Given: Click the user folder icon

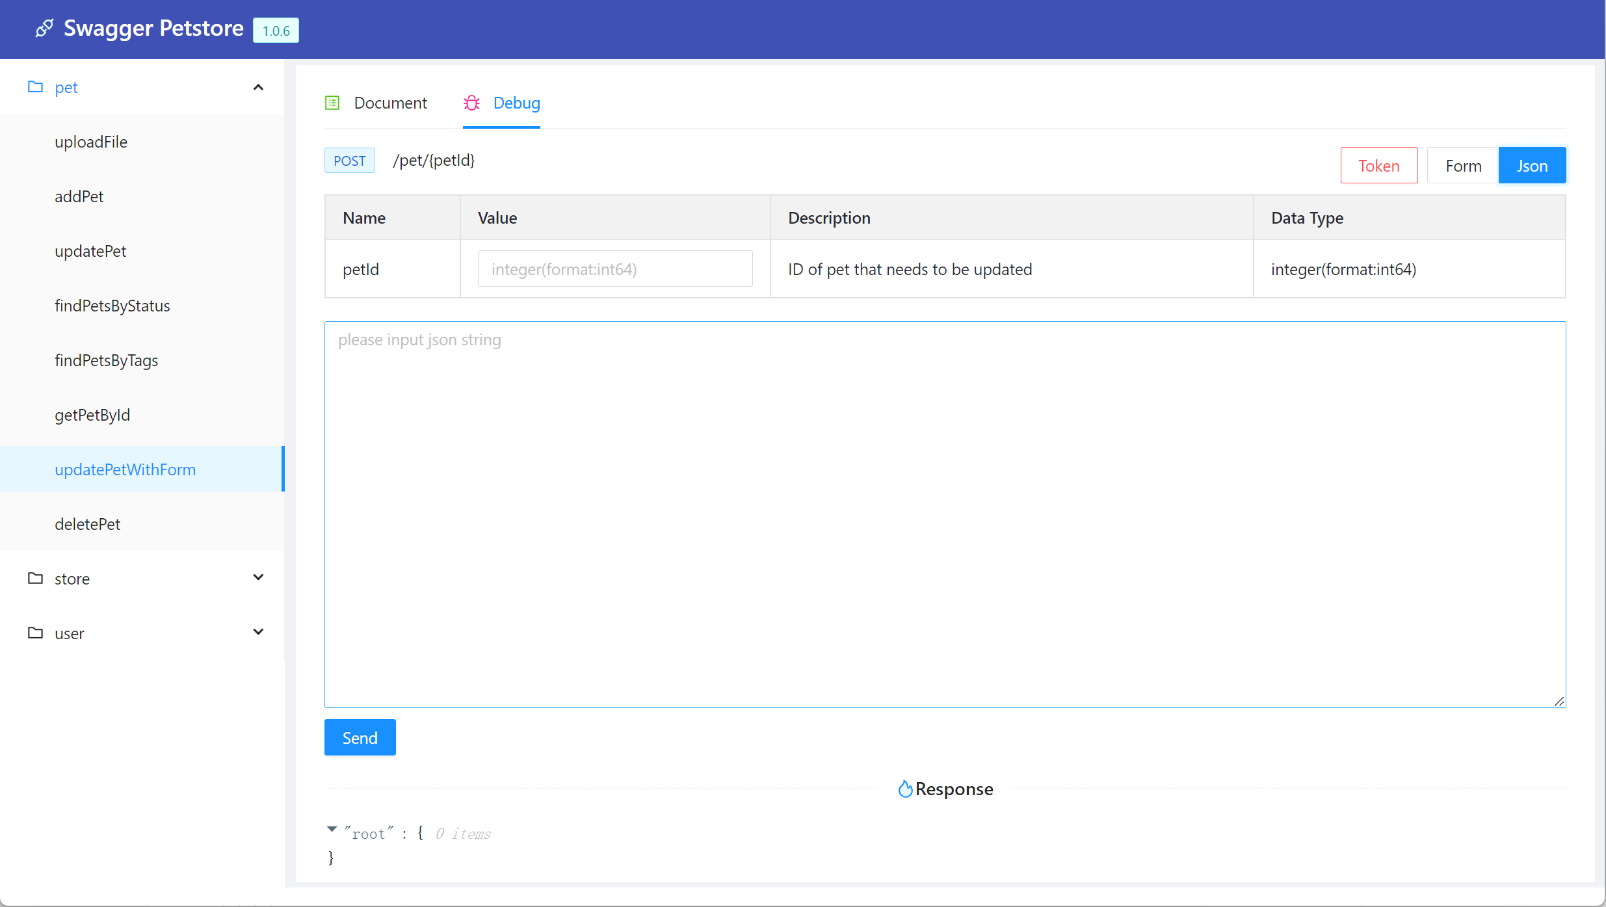Looking at the screenshot, I should tap(36, 633).
